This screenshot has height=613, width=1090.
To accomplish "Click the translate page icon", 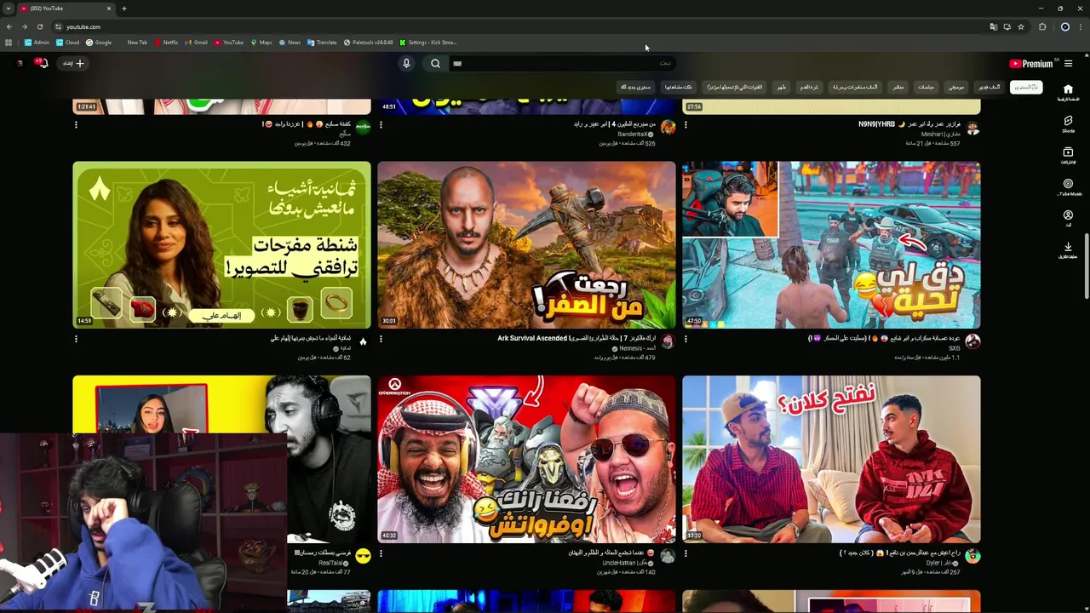I will [x=993, y=26].
